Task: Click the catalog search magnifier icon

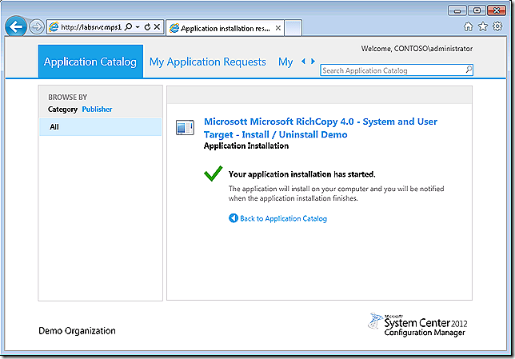Action: (x=469, y=70)
